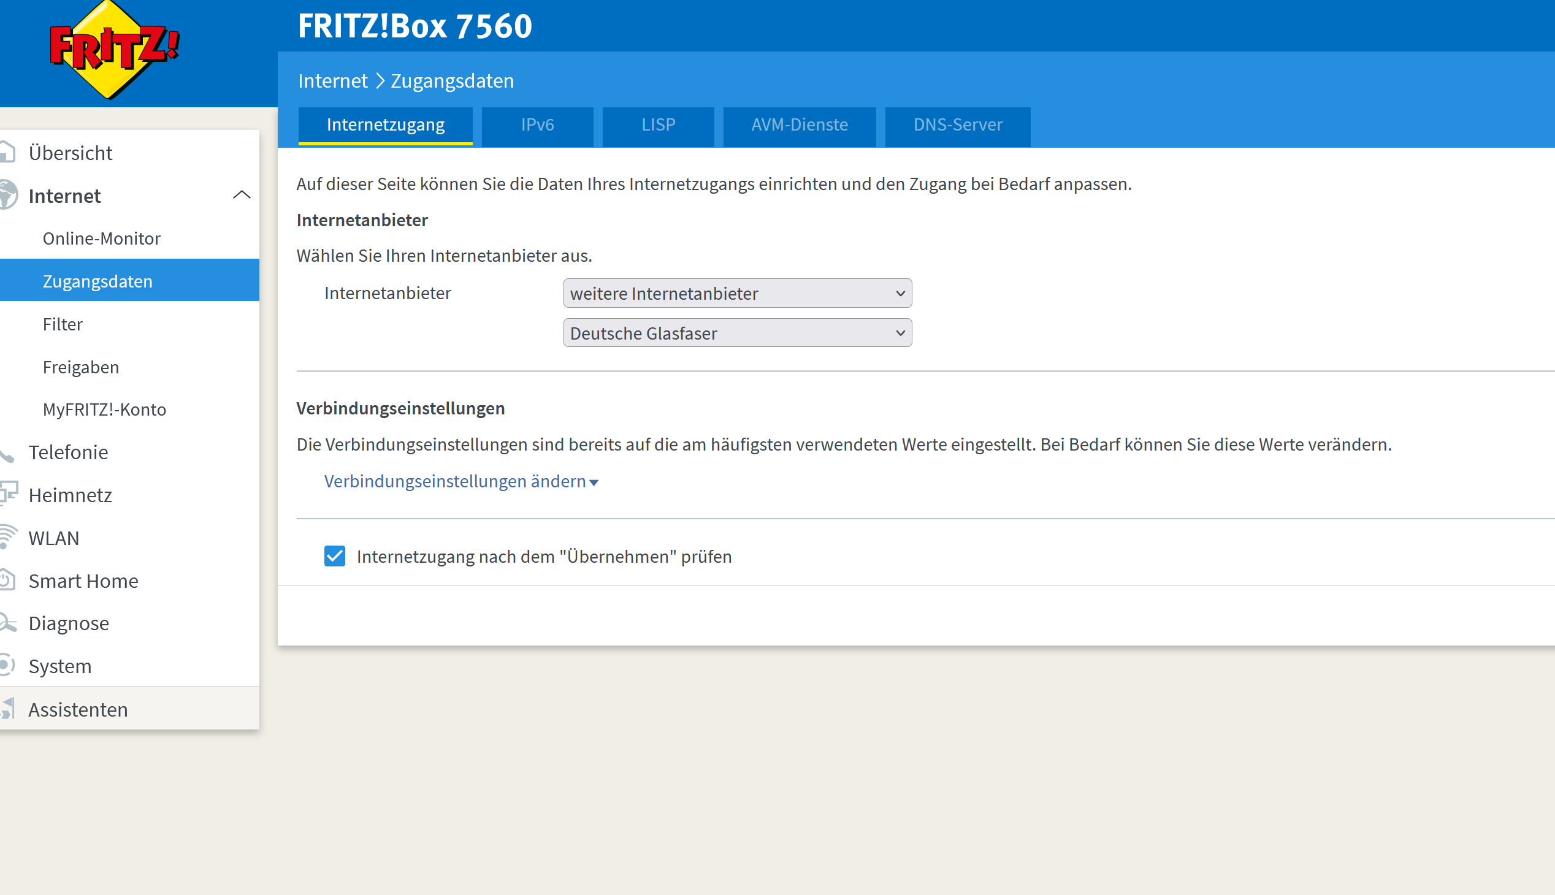Screen dimensions: 1555x895
Task: Click the globe icon beside Internet
Action: [8, 195]
